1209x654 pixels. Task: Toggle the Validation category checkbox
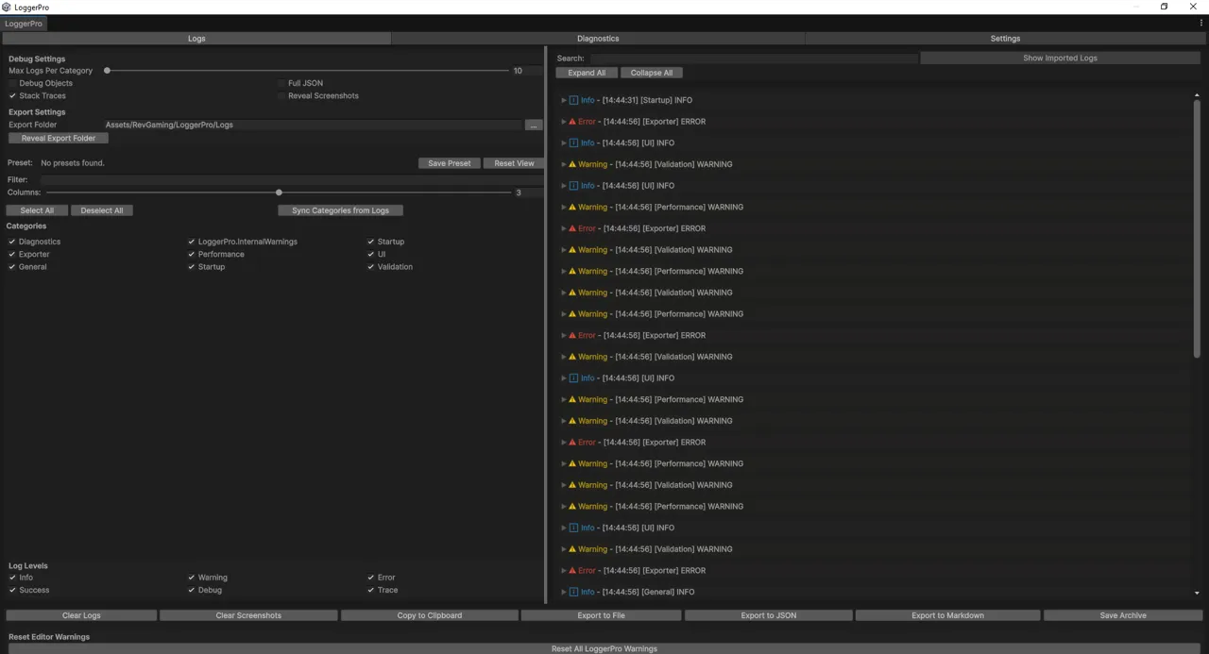tap(371, 267)
